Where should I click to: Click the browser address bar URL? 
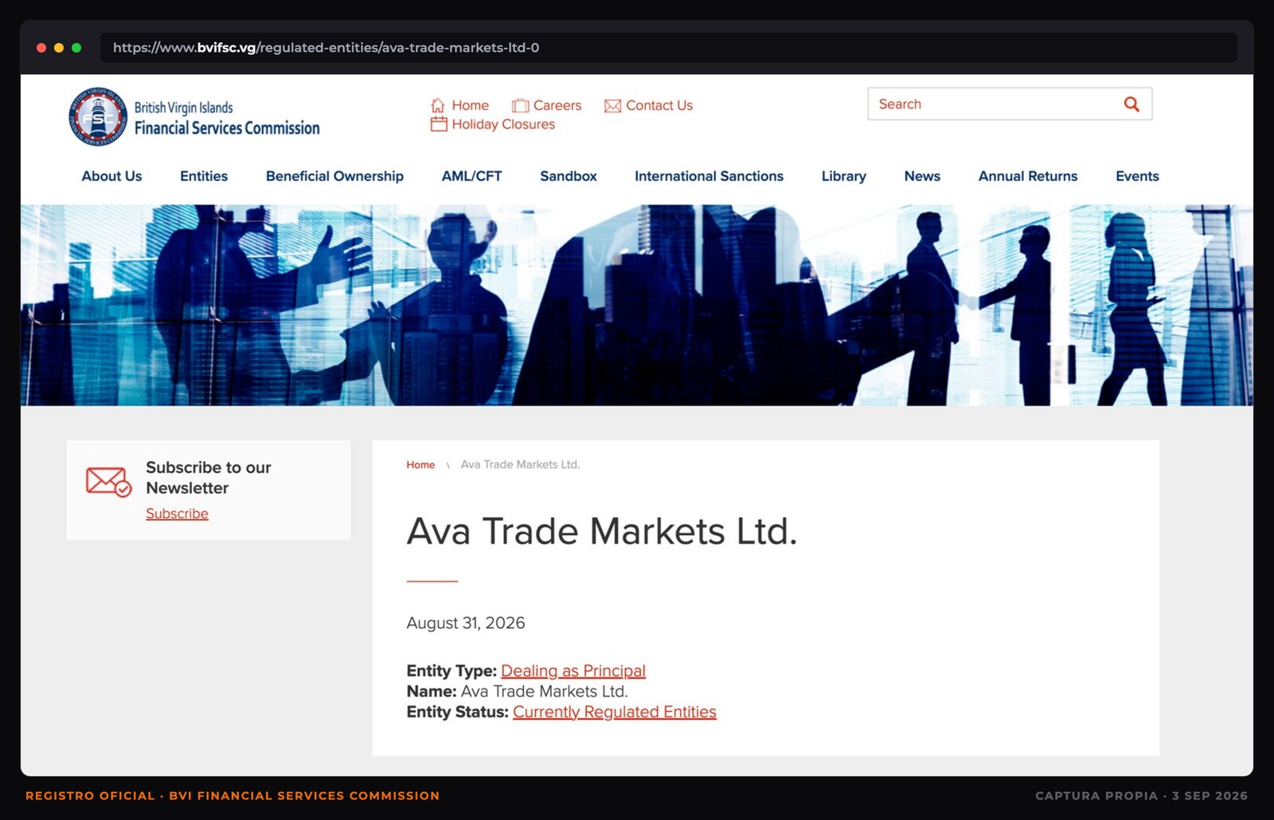(x=326, y=48)
